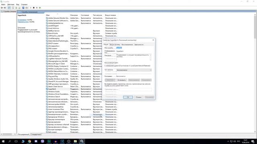Viewport: 257px width, 144px height.
Task: Switch to the Вход в систему tab
Action: coord(115,44)
